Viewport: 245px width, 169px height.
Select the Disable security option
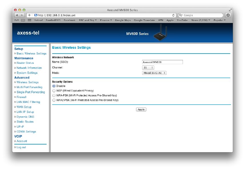tap(54, 86)
